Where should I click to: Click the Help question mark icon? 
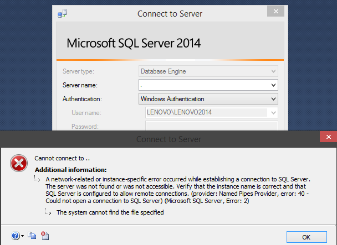pos(14,236)
